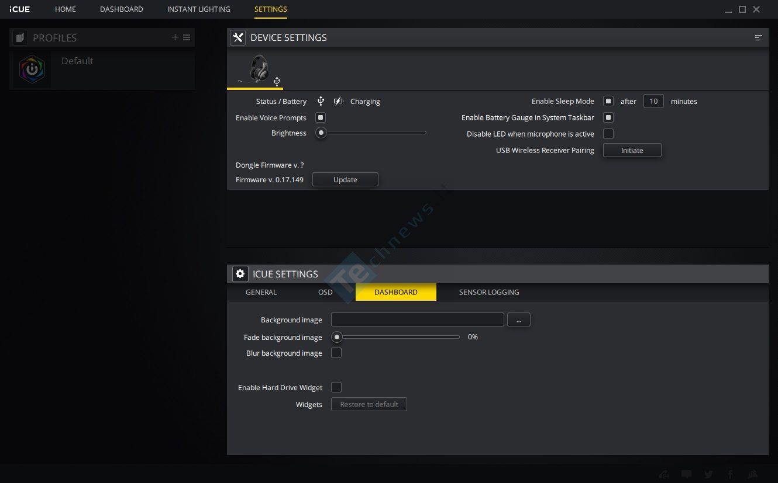Image resolution: width=778 pixels, height=483 pixels.
Task: Switch to the DASHBOARD top navigation tab
Action: coord(122,9)
